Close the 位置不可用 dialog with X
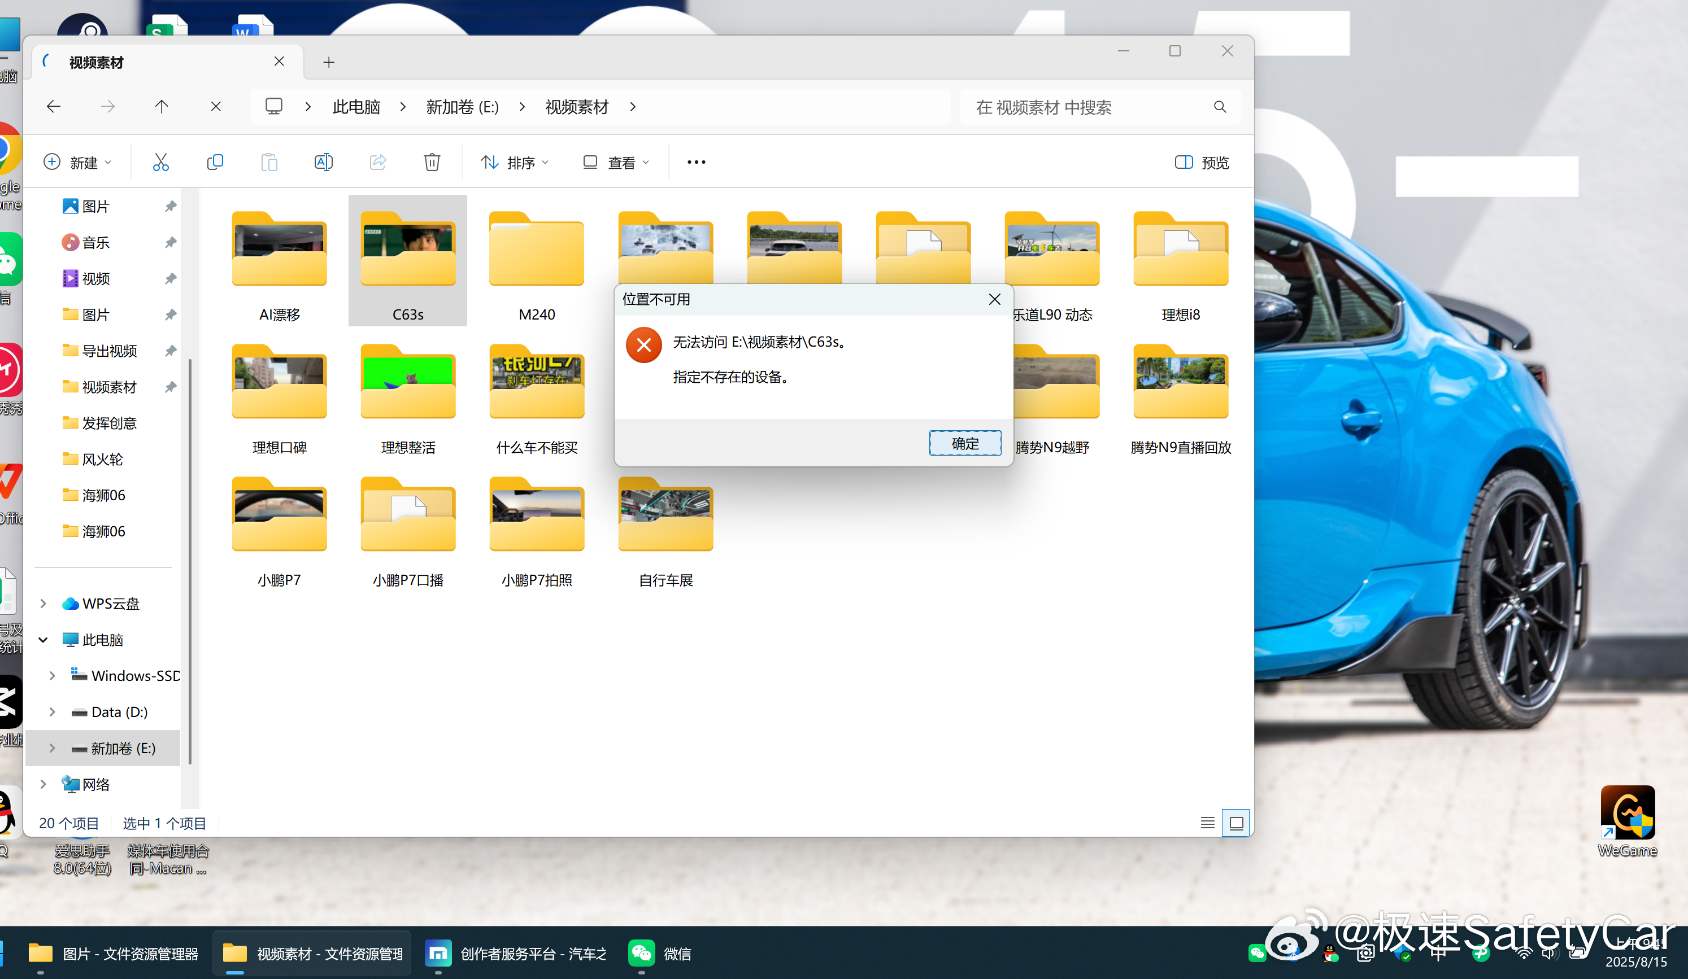Viewport: 1688px width, 979px height. pyautogui.click(x=995, y=299)
